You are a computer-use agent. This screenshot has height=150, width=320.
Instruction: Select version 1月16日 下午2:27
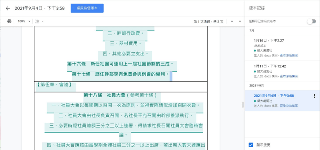tap(282, 48)
